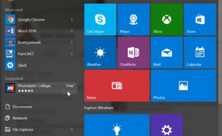The height and width of the screenshot is (136, 222).
Task: Expand the Paint.NET jump list chevron
Action: click(x=72, y=54)
